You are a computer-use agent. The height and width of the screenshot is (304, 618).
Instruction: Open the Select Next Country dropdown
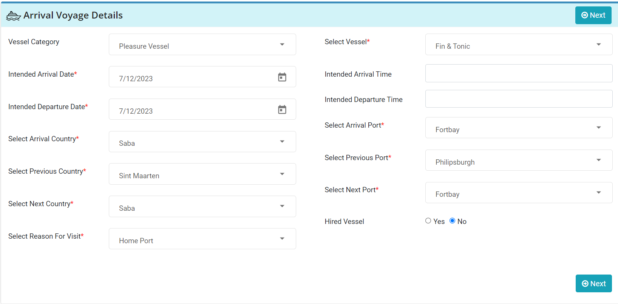(x=282, y=207)
